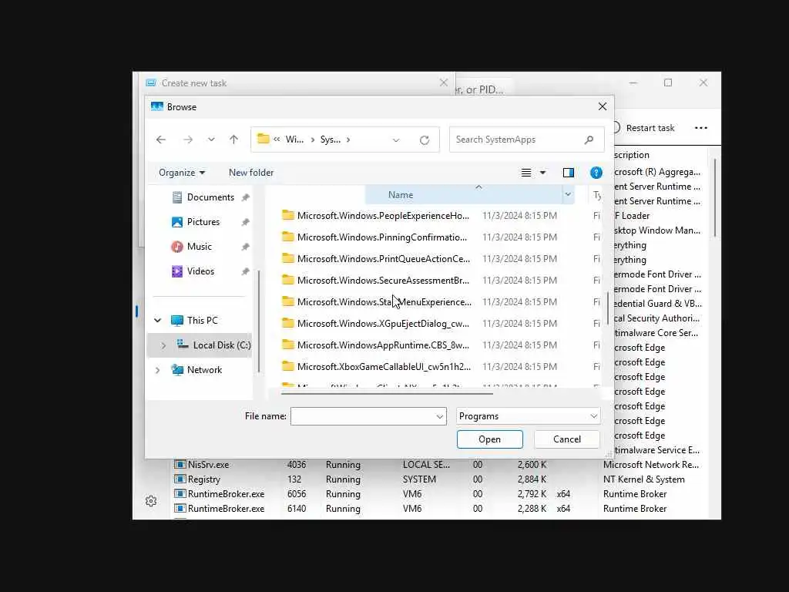The image size is (789, 592).
Task: Select Pictures in navigation pane
Action: (x=203, y=222)
